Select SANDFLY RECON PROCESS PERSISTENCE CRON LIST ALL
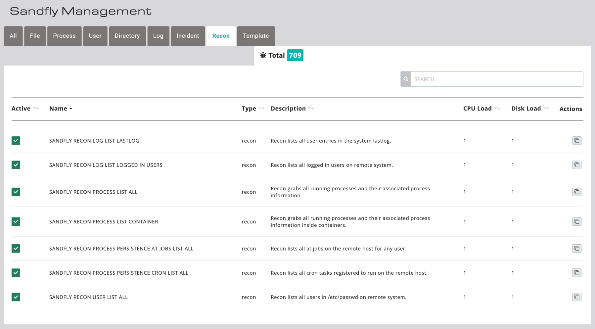Screen dimensions: 595x329 [x=119, y=273]
